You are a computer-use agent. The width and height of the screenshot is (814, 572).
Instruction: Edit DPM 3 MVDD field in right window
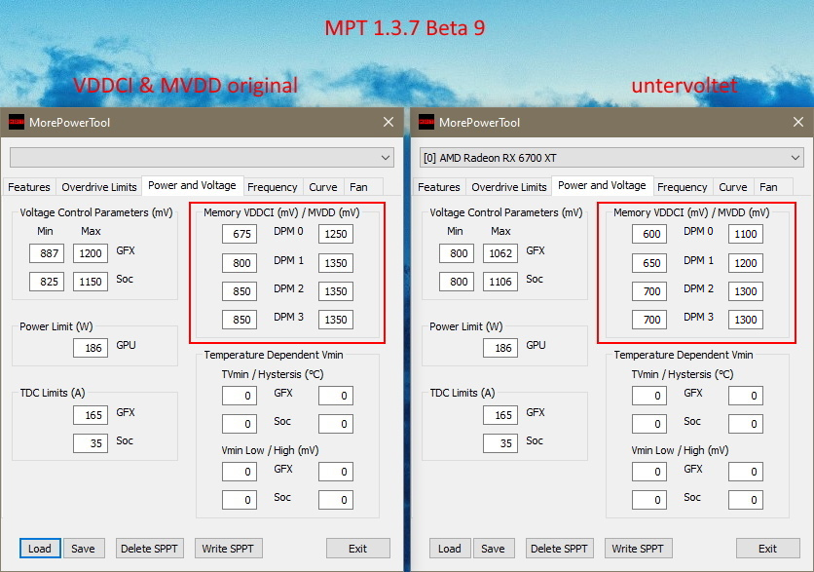coord(746,320)
